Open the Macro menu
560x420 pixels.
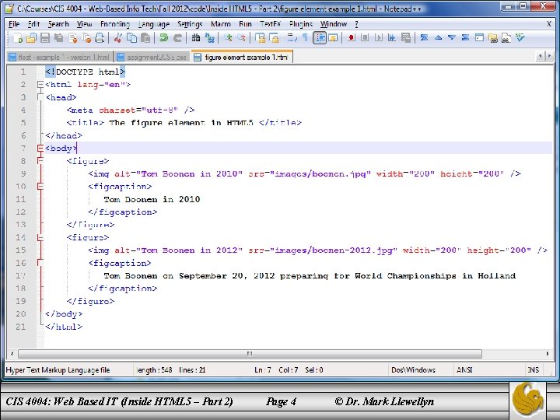tap(221, 24)
